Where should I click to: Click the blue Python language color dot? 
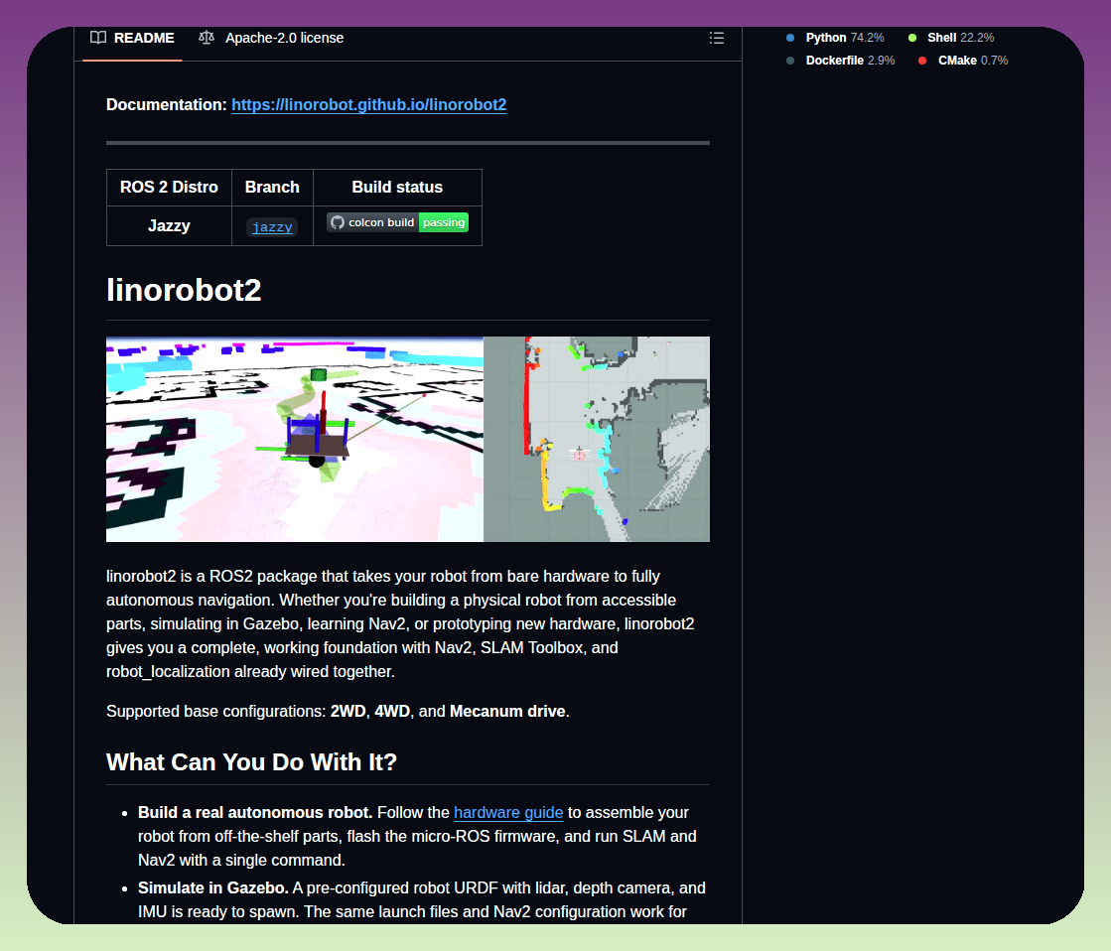point(790,38)
